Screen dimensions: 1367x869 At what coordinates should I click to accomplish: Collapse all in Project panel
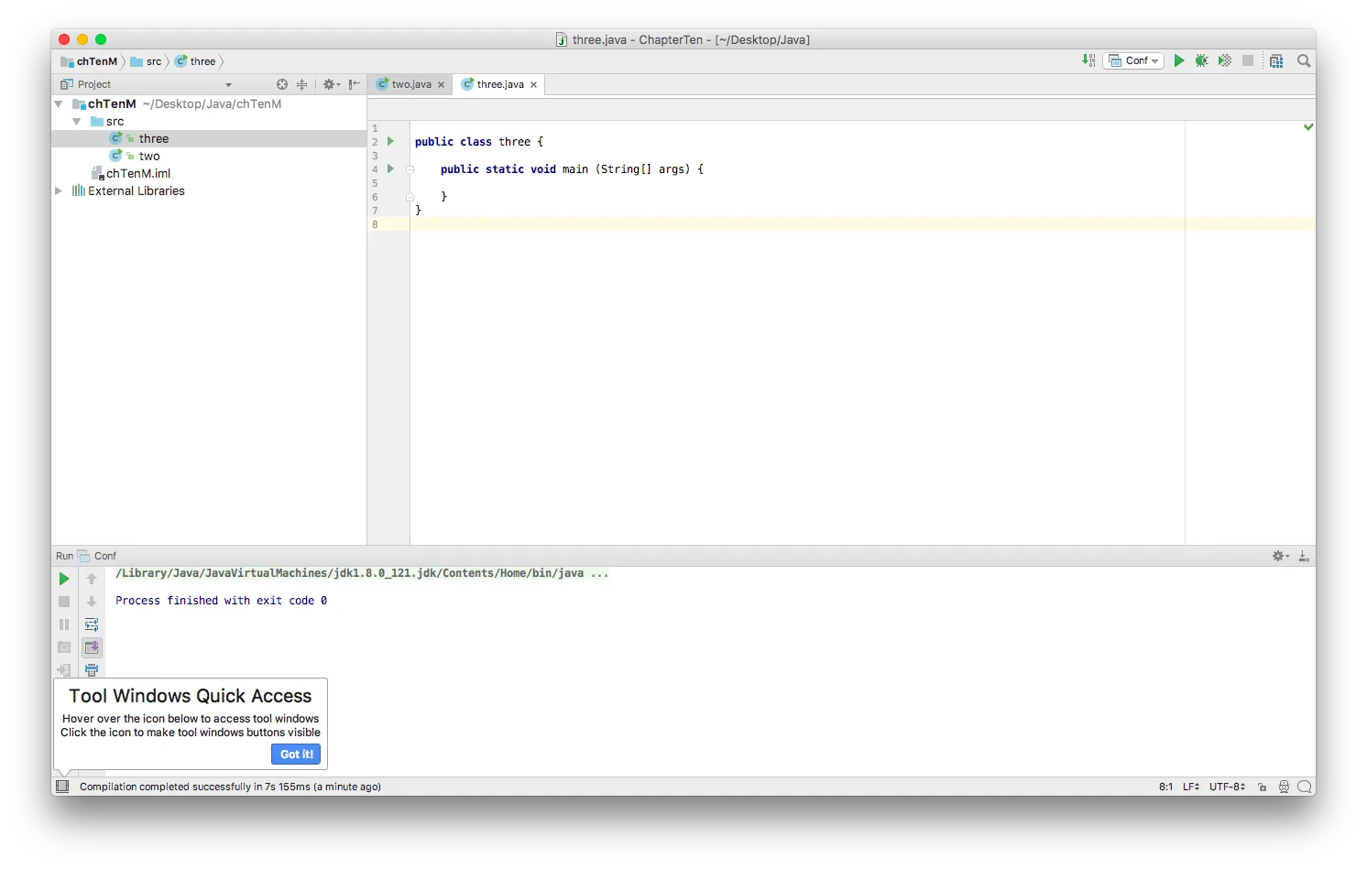click(x=301, y=84)
